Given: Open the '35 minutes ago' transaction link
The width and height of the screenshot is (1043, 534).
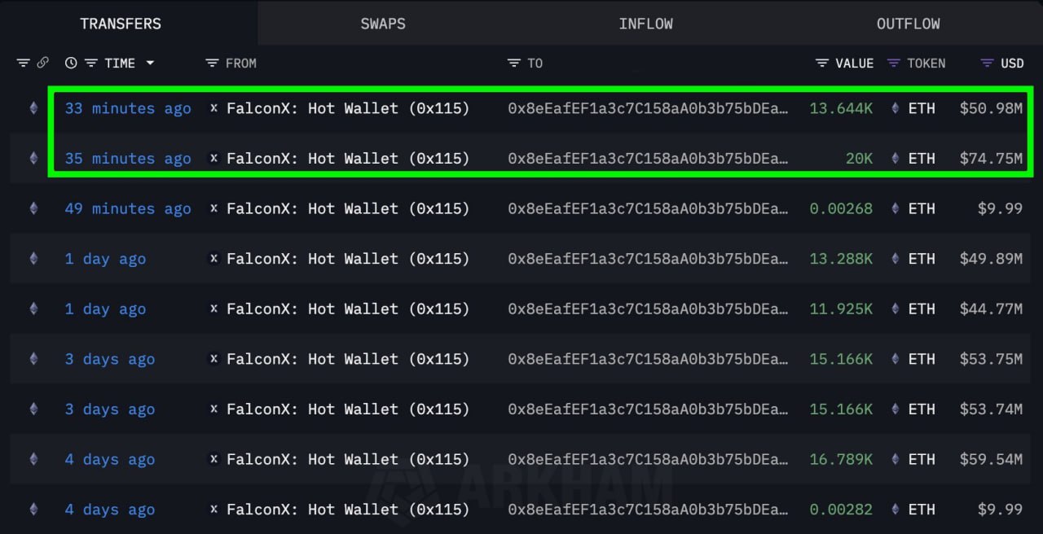Looking at the screenshot, I should (128, 159).
